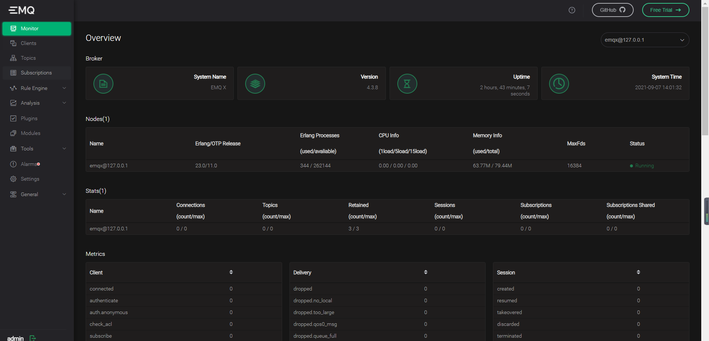Open the Monitor menu item

coord(37,28)
